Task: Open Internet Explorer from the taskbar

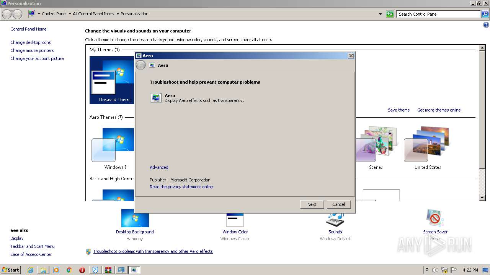Action: (x=30, y=270)
